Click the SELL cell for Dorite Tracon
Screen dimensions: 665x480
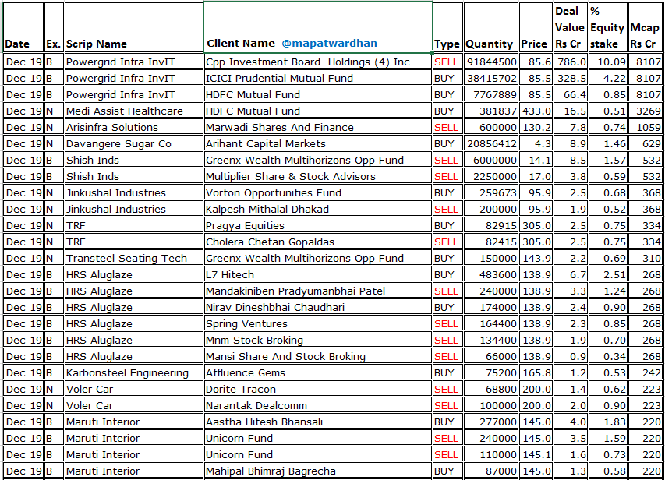click(x=447, y=390)
